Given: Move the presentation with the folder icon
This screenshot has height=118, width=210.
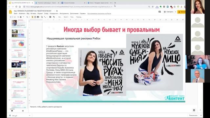Looking at the screenshot, I should 57,11.
